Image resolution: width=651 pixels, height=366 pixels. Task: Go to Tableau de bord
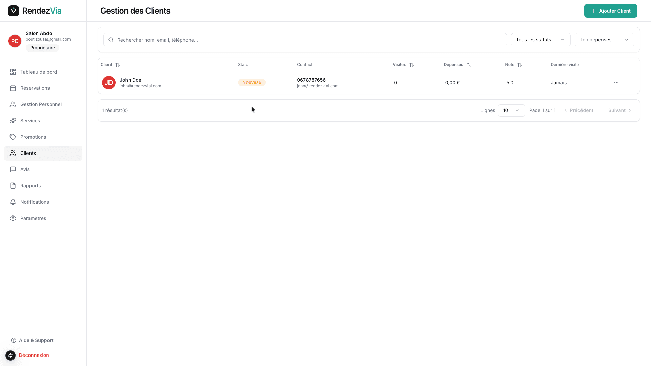click(x=43, y=72)
